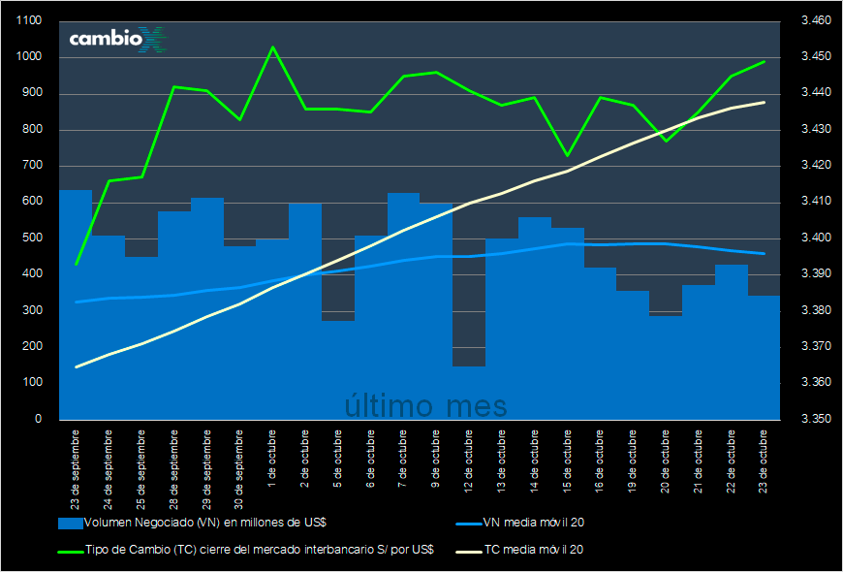This screenshot has height=572, width=843.
Task: Click the '7 de octubre' date label
Action: click(403, 458)
